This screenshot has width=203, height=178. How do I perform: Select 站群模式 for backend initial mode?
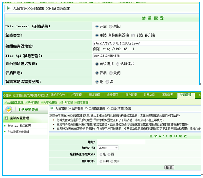[117, 64]
